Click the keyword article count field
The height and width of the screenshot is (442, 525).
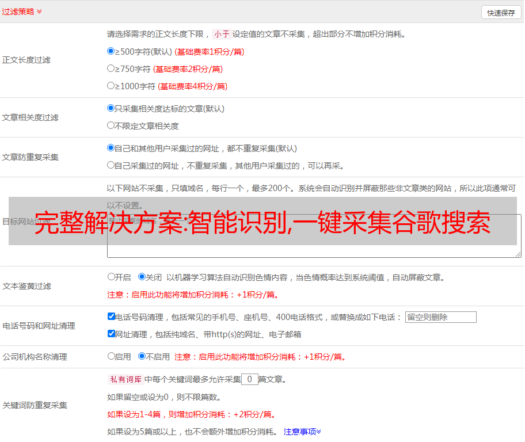(249, 379)
